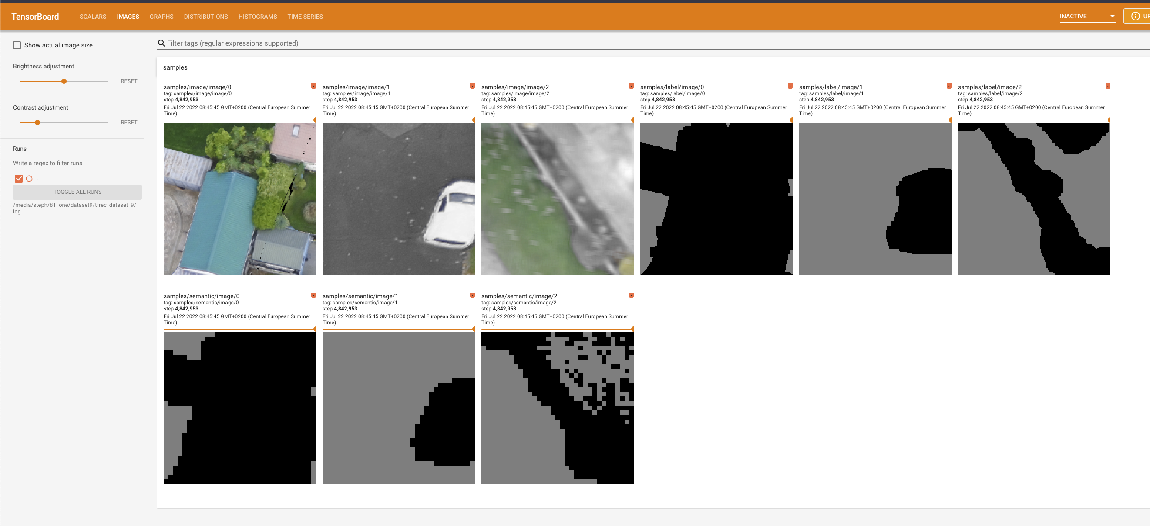
Task: Click the INACTIVE dropdown arrow
Action: pos(1113,17)
